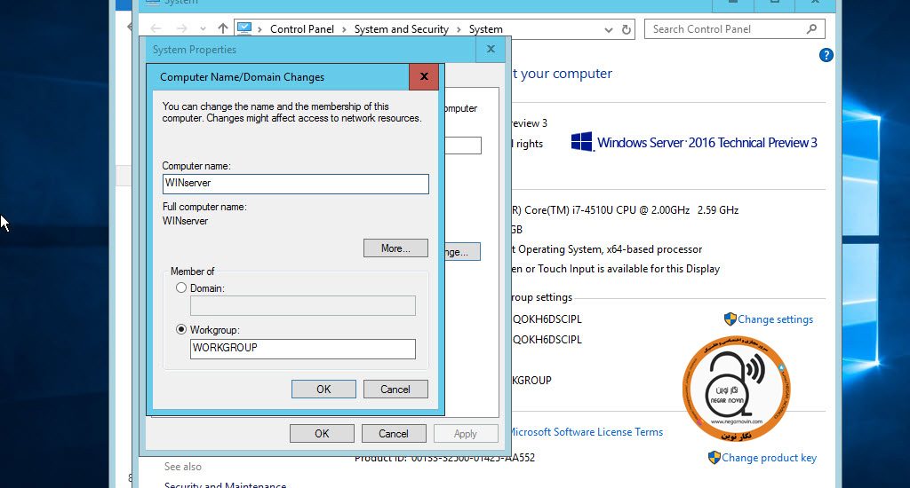Select the Domain radio button
Screen dimensions: 910x488
point(181,287)
